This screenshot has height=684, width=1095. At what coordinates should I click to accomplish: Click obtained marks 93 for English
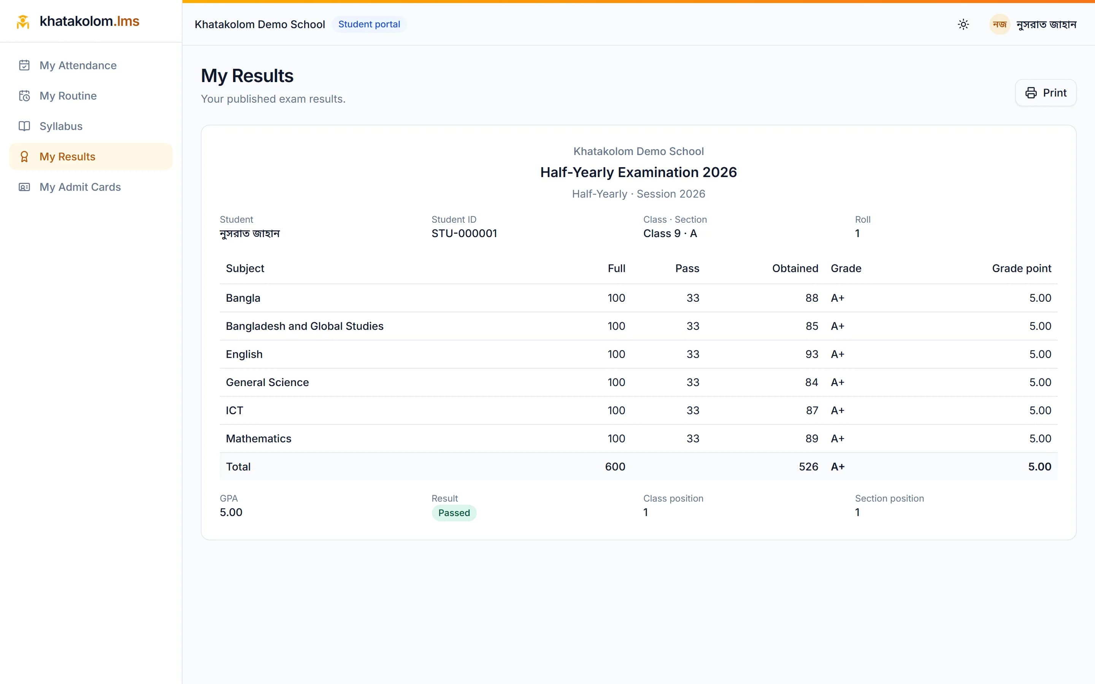coord(812,354)
